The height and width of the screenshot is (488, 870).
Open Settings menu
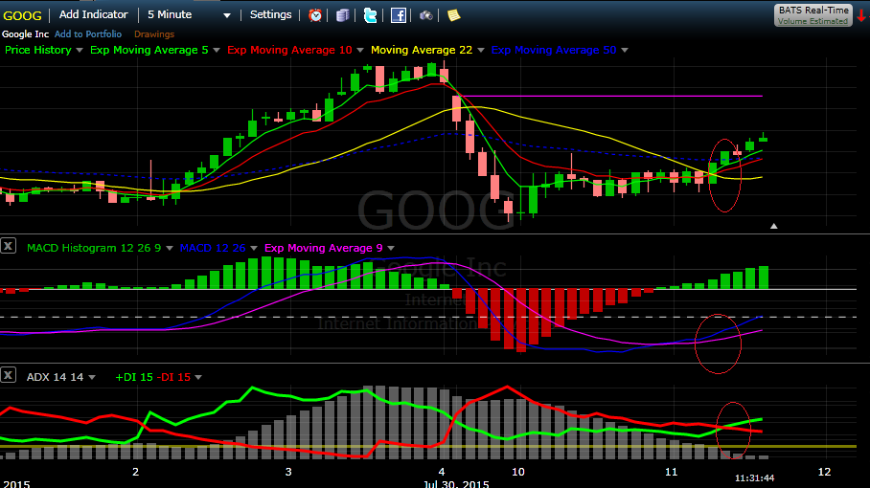coord(270,15)
